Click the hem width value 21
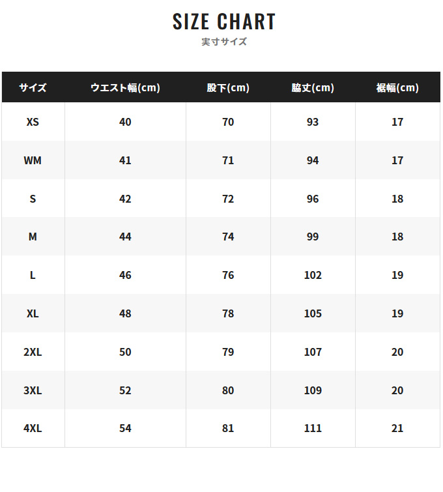443x492 pixels. 397,428
